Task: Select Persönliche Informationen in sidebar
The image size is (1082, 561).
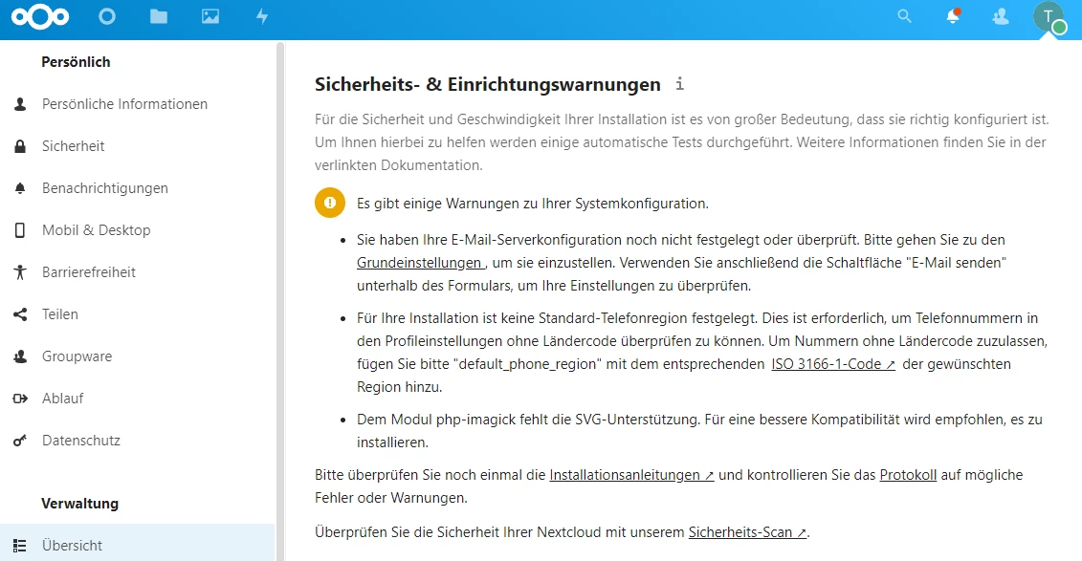Action: 124,104
